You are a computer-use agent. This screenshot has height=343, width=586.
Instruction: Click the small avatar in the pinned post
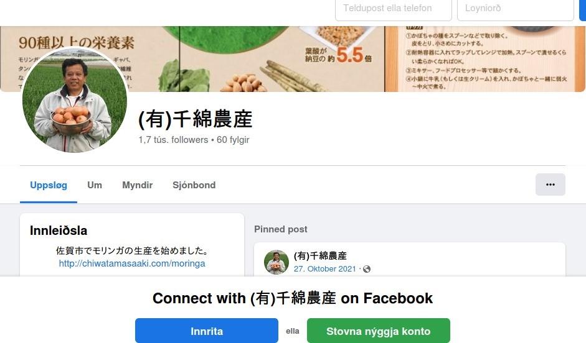point(276,262)
